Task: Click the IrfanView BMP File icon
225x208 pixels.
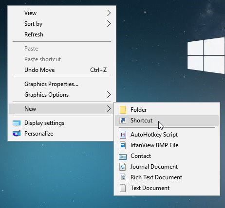Action: coord(123,145)
